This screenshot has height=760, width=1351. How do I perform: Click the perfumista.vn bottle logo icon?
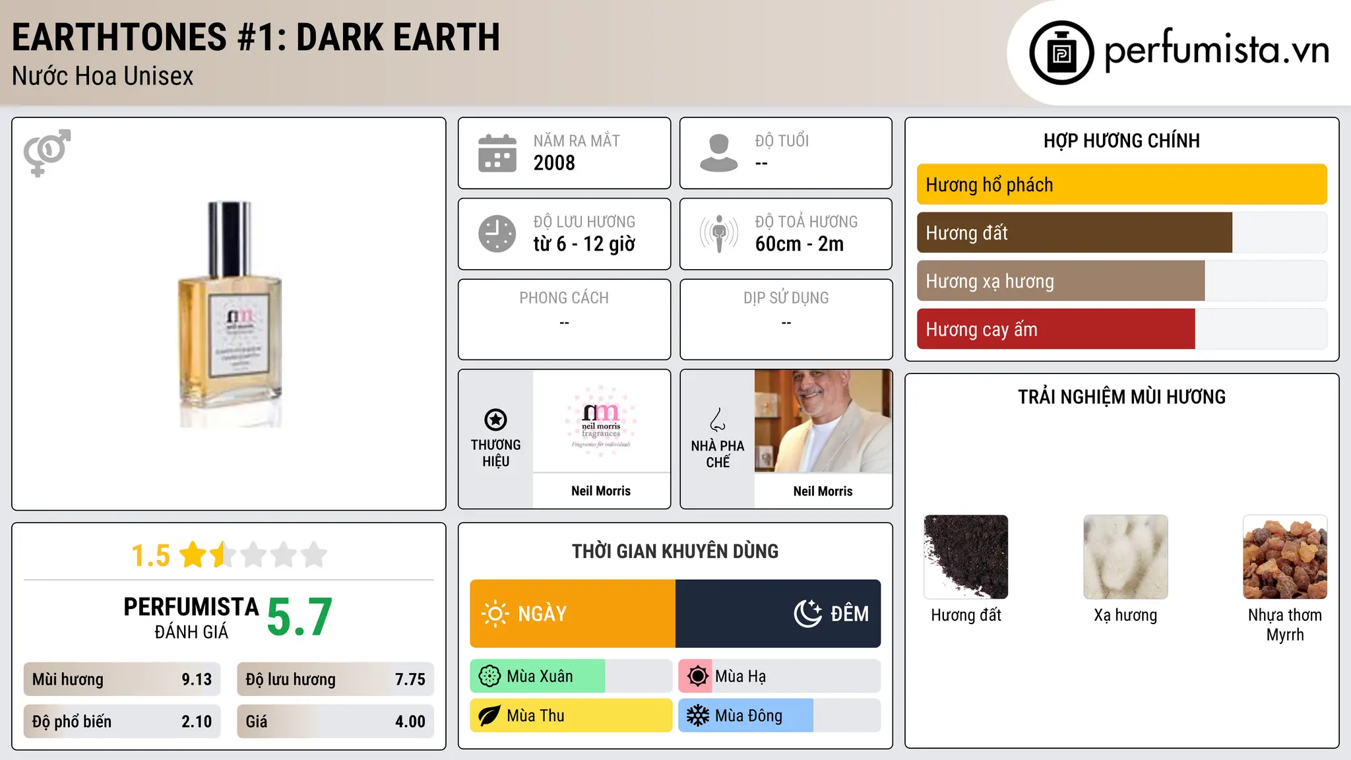(1061, 53)
